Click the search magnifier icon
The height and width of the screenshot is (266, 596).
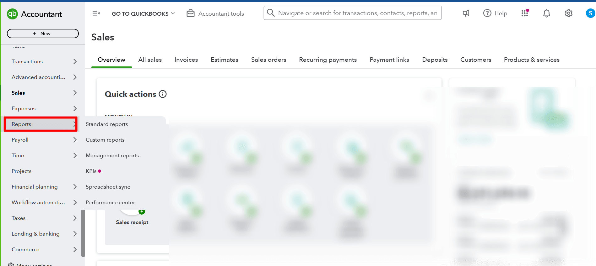tap(271, 13)
